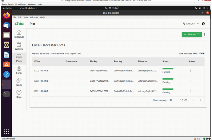Open the Chia Help menu
This screenshot has width=212, height=140.
pyautogui.click(x=42, y=17)
